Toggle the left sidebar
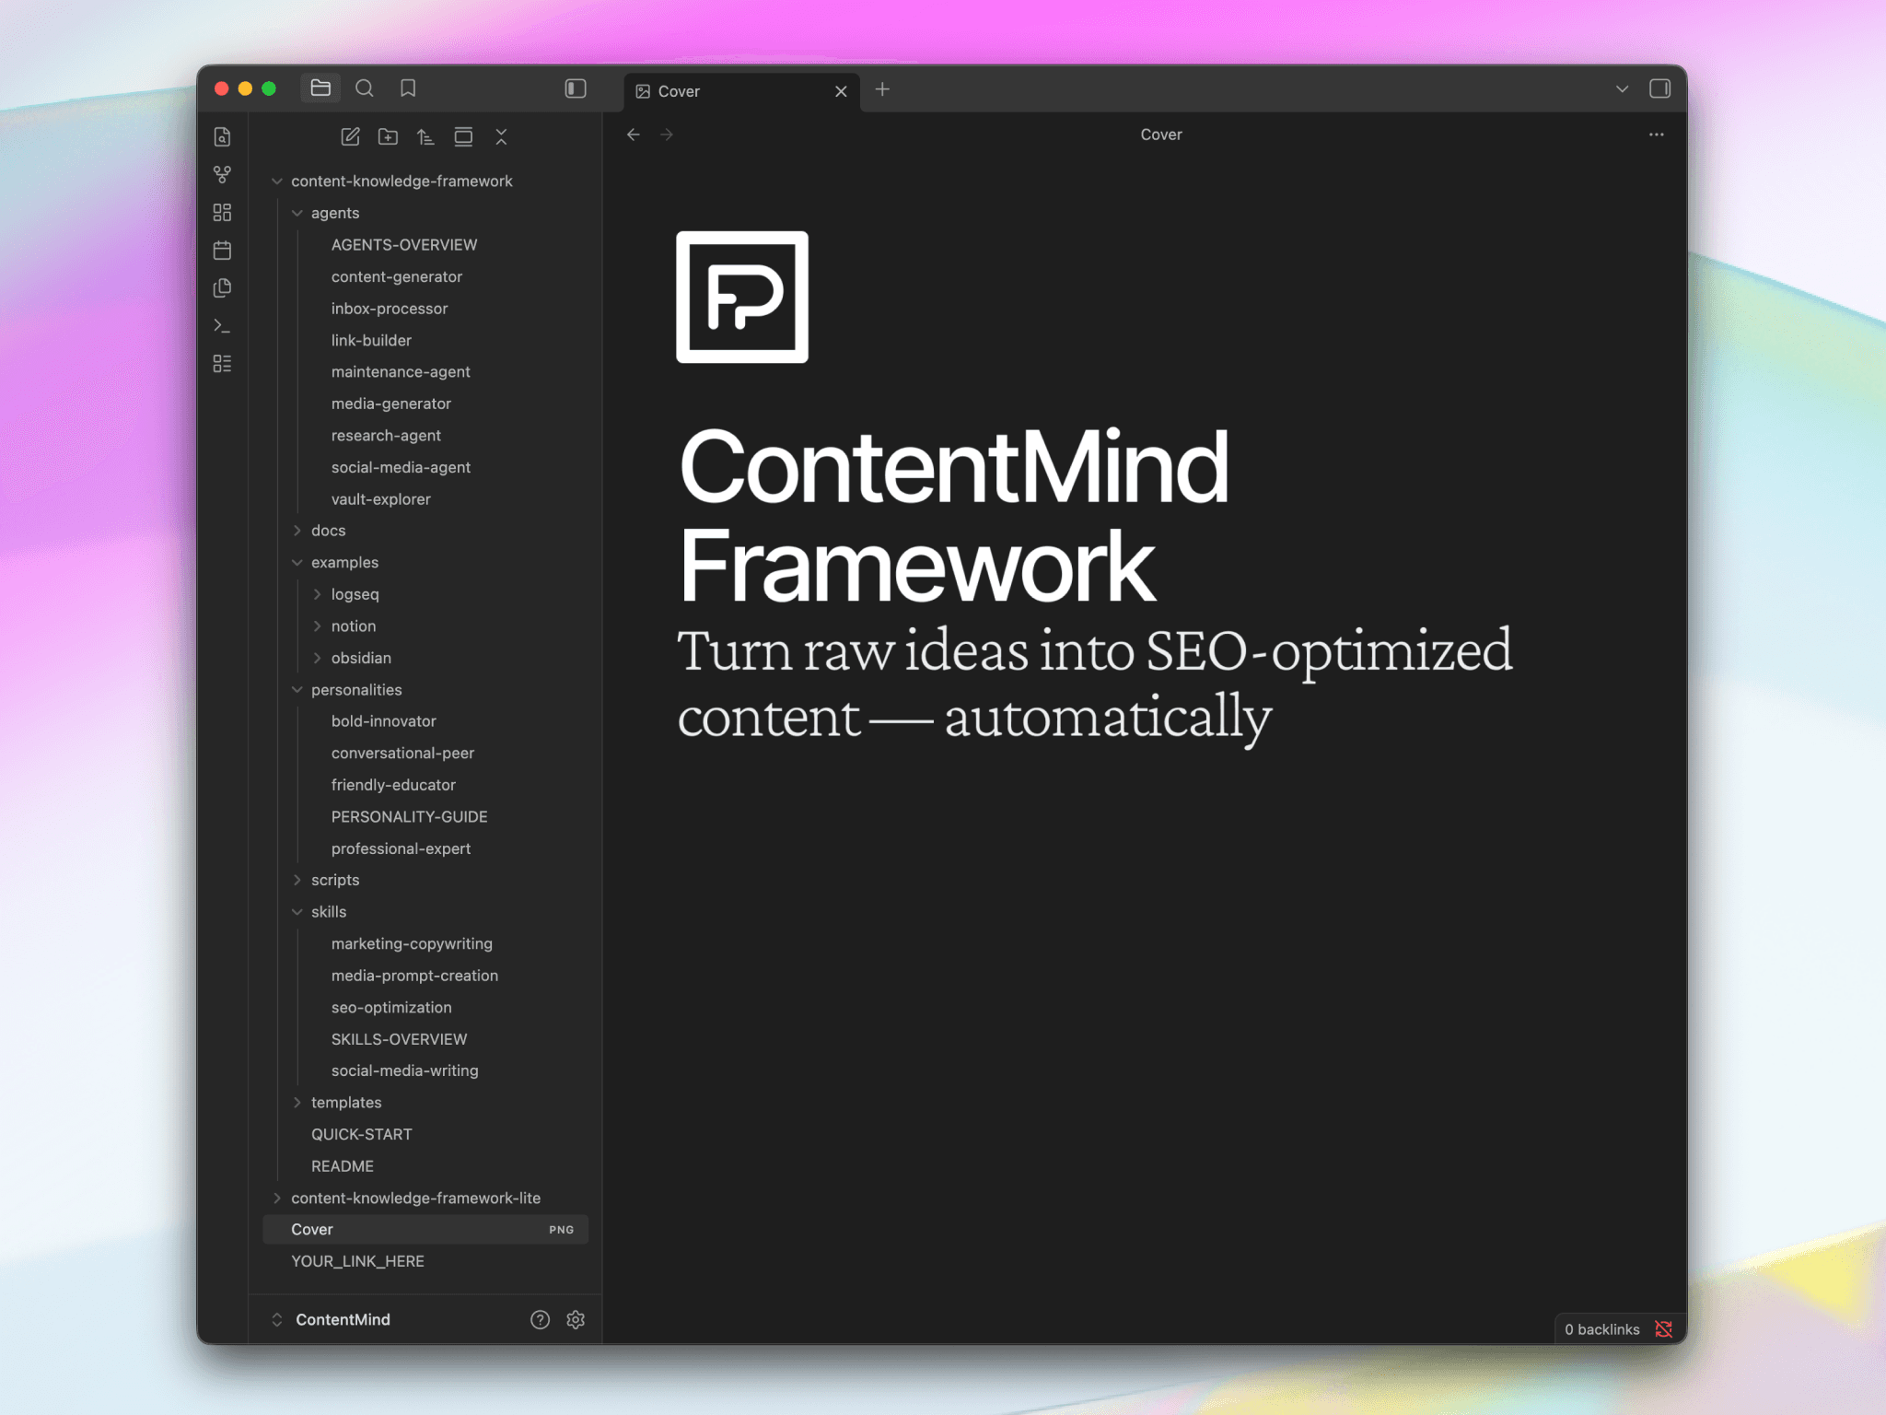1886x1415 pixels. tap(576, 88)
